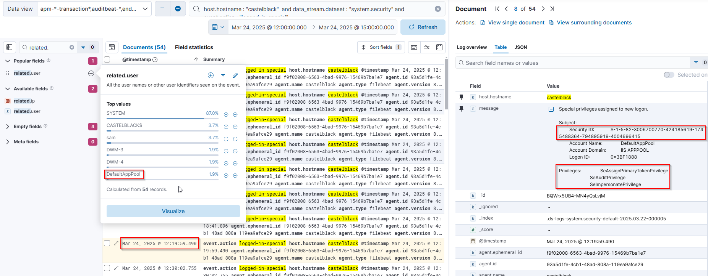Select the row at 12:30:02.755

coord(107,268)
